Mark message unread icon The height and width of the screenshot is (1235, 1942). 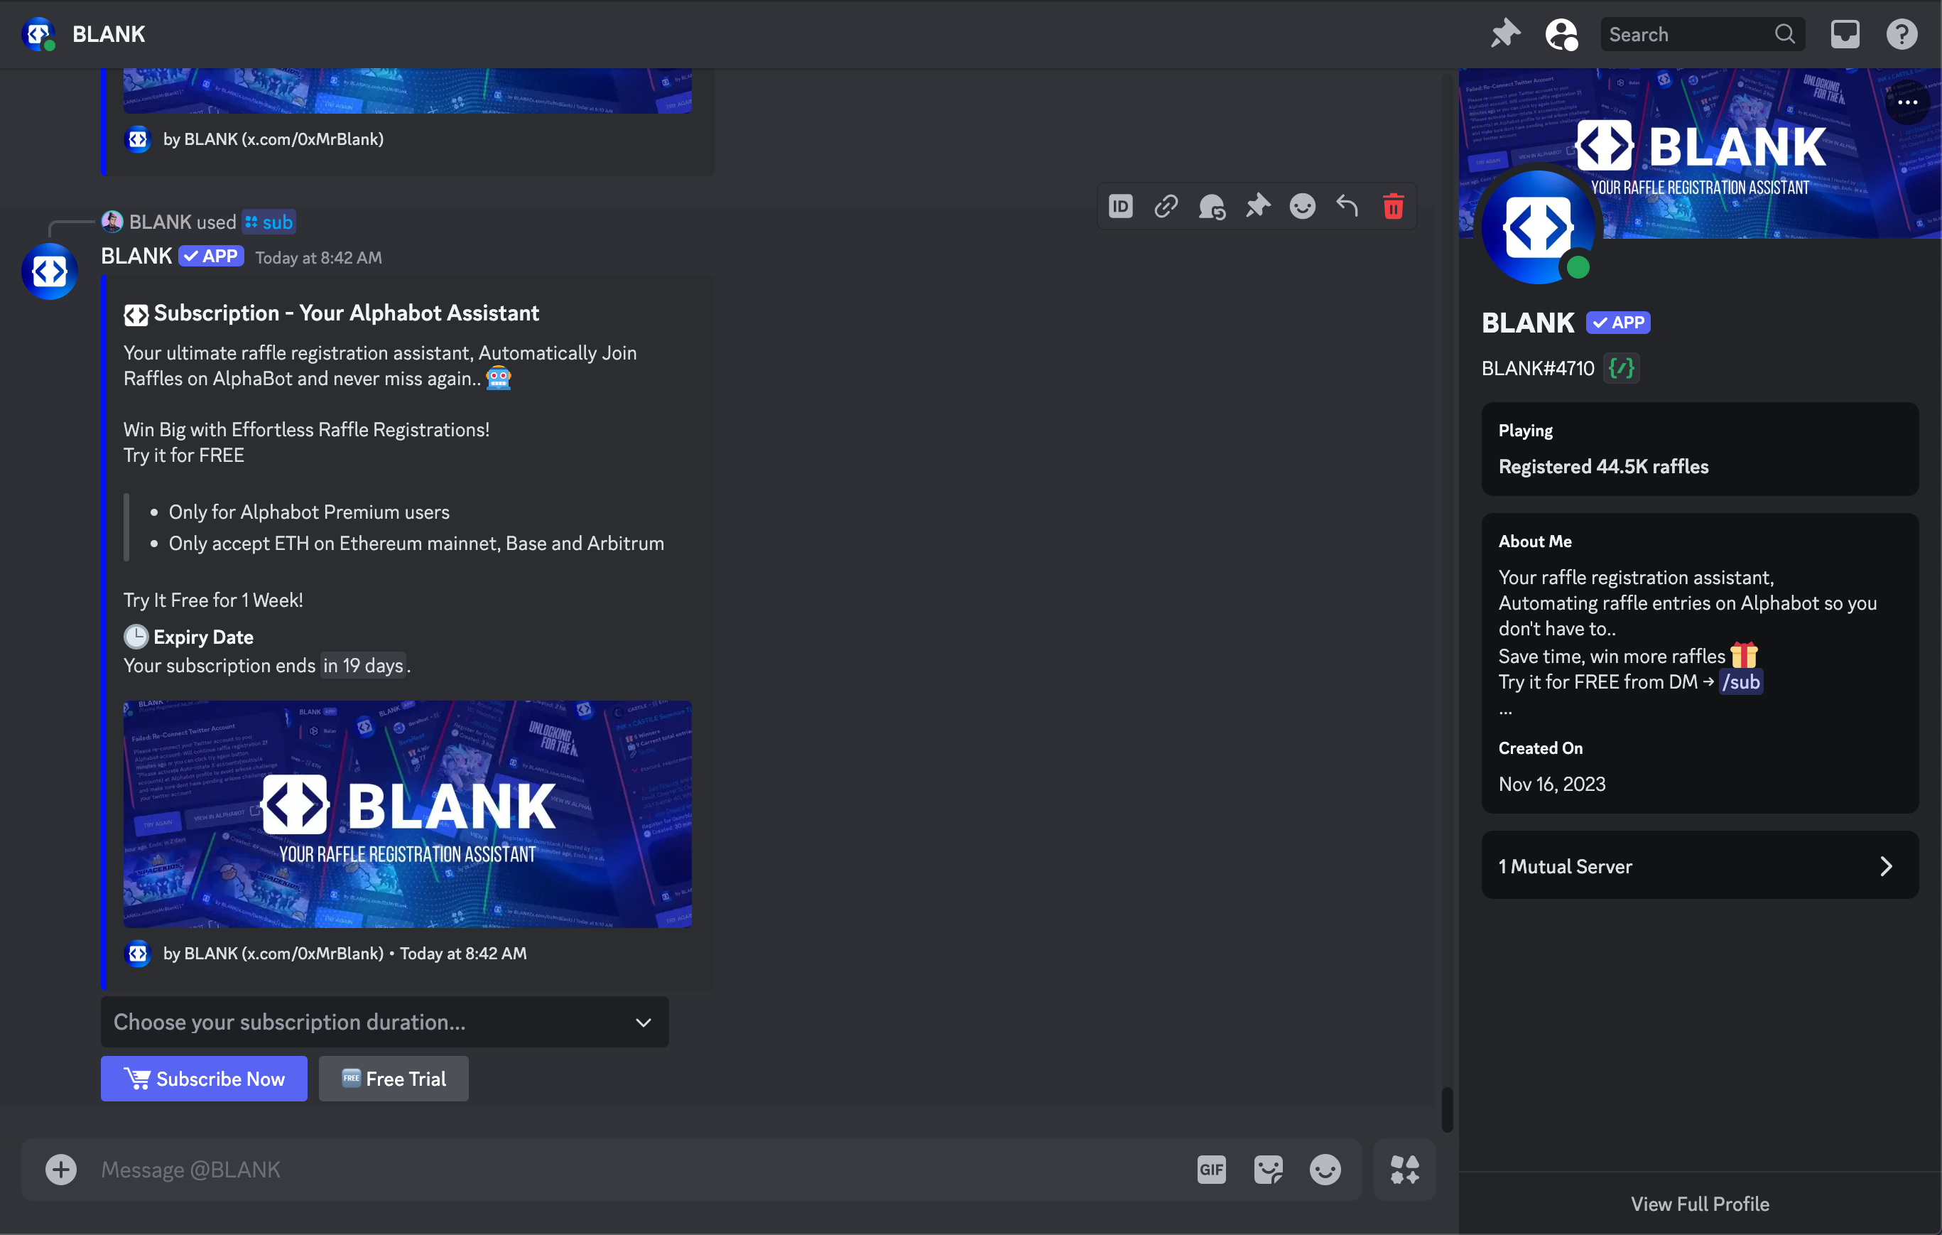pos(1211,207)
